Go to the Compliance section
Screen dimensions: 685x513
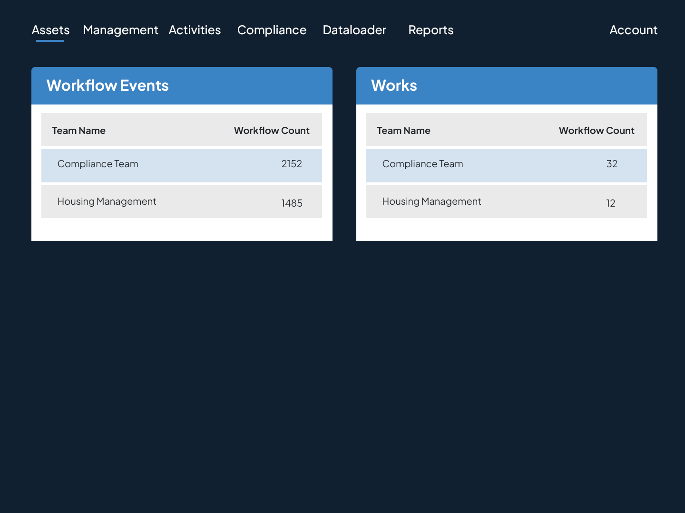(x=272, y=30)
